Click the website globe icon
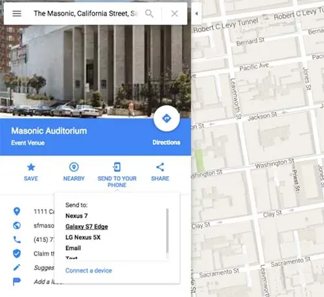 (17, 225)
